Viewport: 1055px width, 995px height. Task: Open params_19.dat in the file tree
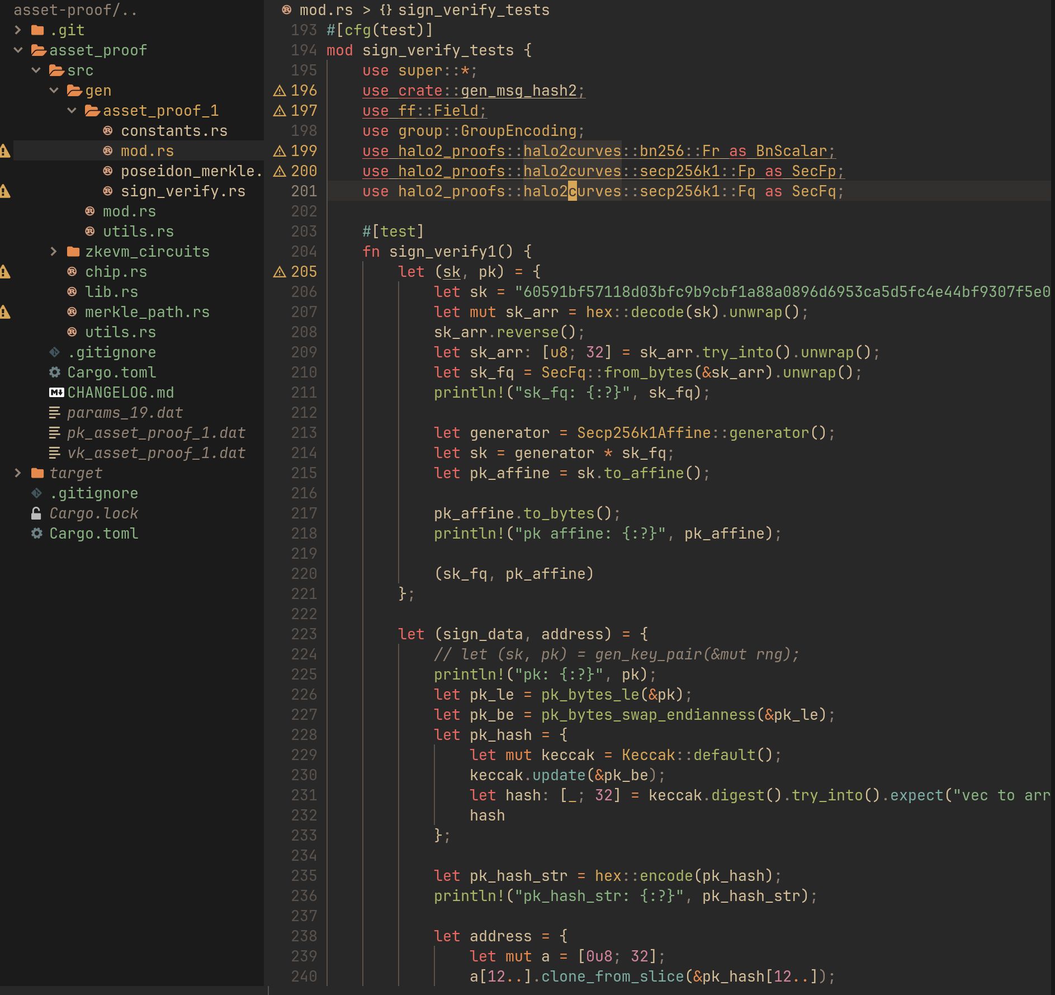tap(125, 413)
